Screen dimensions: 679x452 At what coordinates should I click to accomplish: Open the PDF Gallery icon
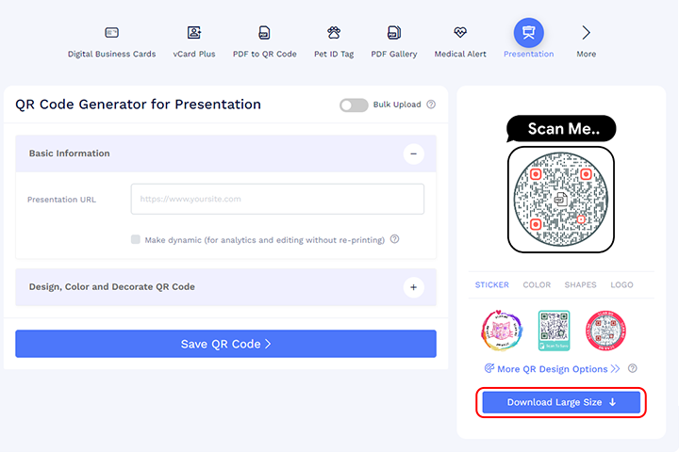(394, 32)
